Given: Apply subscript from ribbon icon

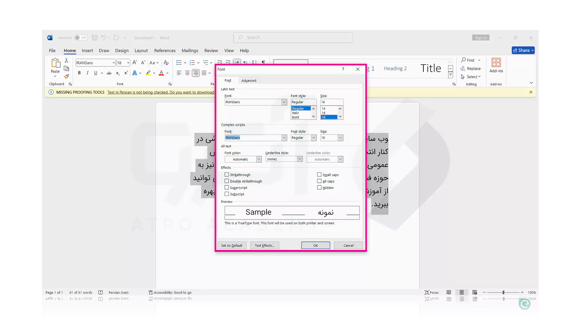Looking at the screenshot, I should click(118, 73).
